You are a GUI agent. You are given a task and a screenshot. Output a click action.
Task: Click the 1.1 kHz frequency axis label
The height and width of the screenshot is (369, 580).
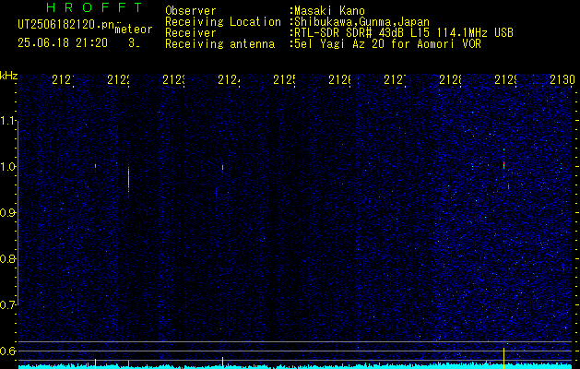(x=7, y=120)
